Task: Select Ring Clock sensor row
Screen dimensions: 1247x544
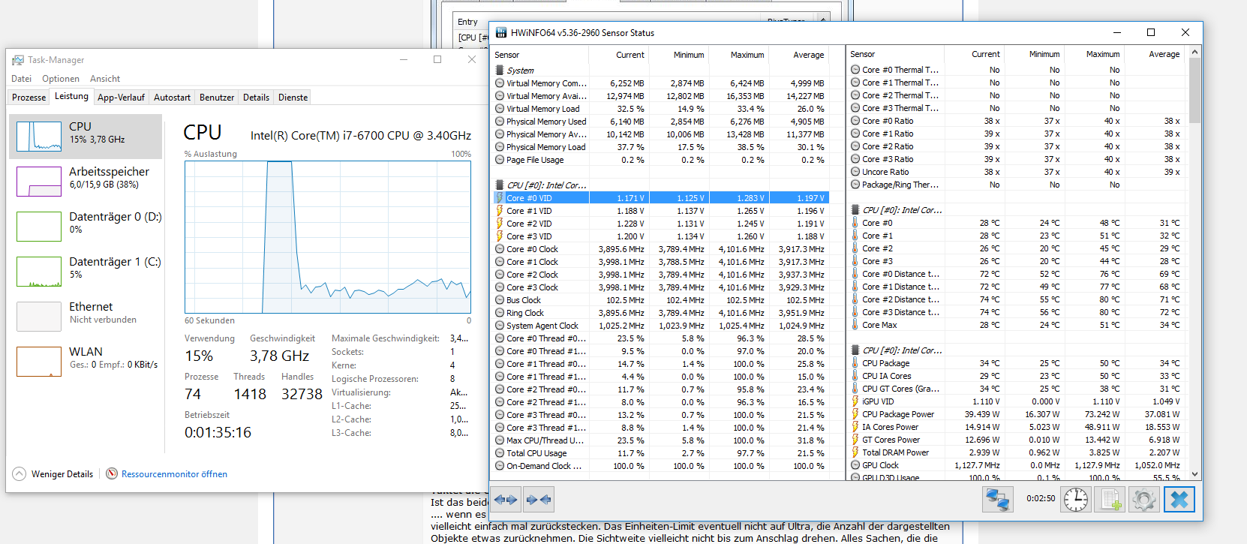Action: click(x=661, y=313)
